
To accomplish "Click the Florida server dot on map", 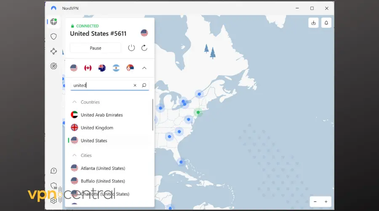I will [x=181, y=162].
